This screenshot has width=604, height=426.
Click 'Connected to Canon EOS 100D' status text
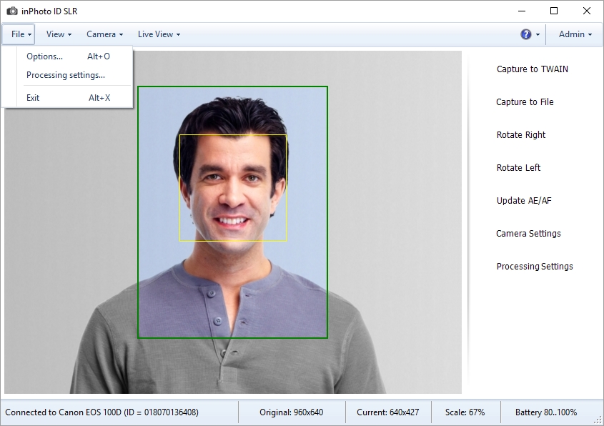102,412
